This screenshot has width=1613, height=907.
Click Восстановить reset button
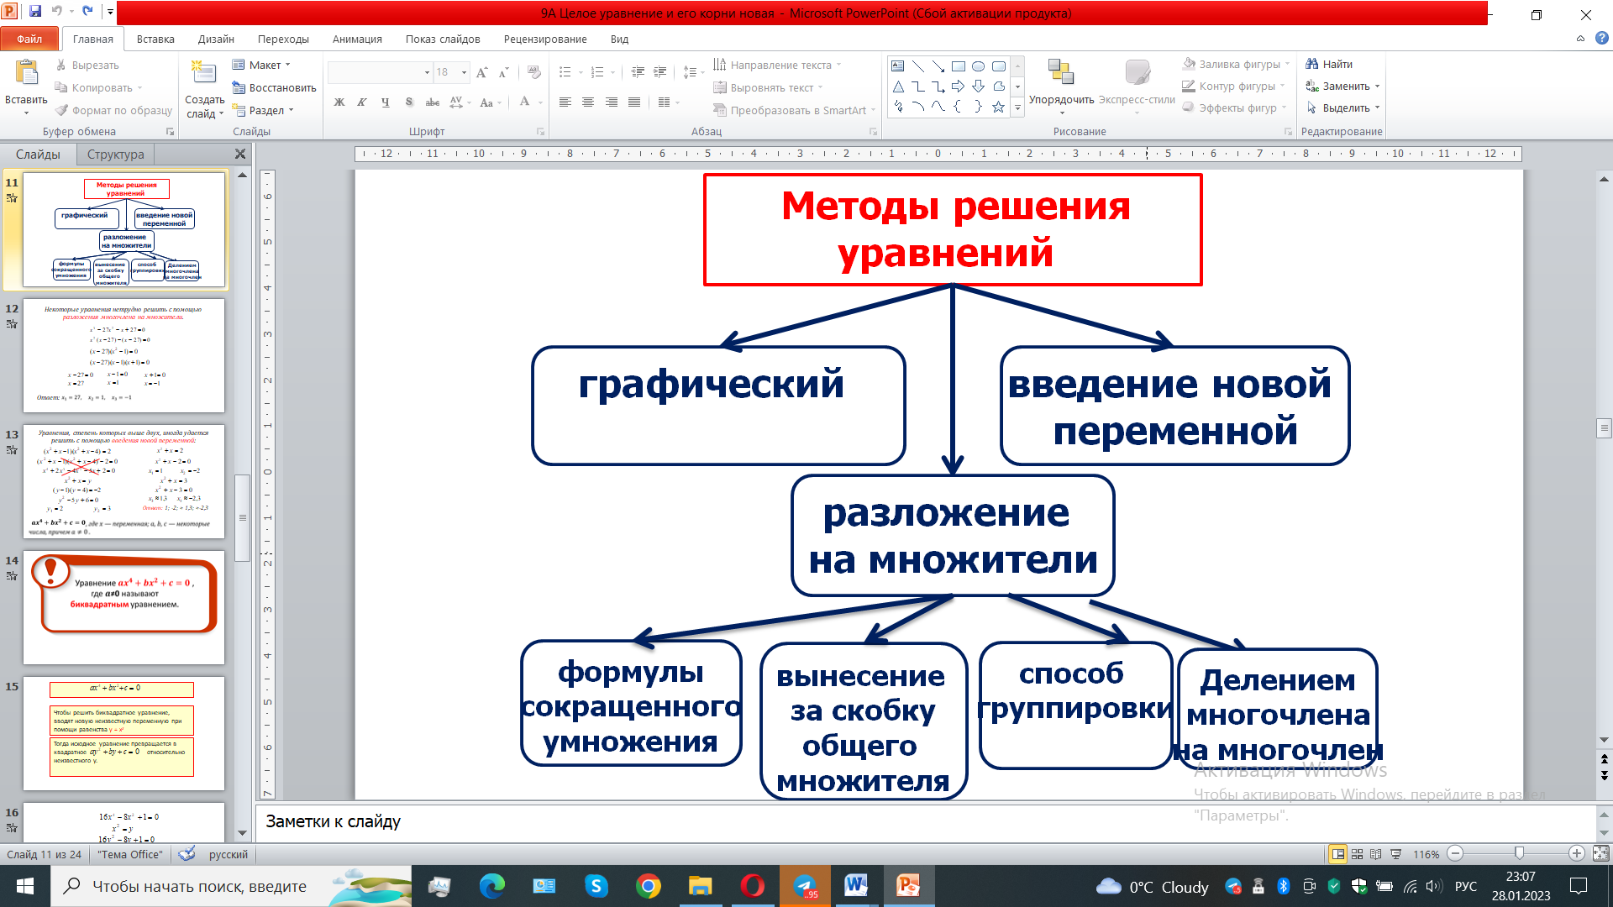point(274,87)
